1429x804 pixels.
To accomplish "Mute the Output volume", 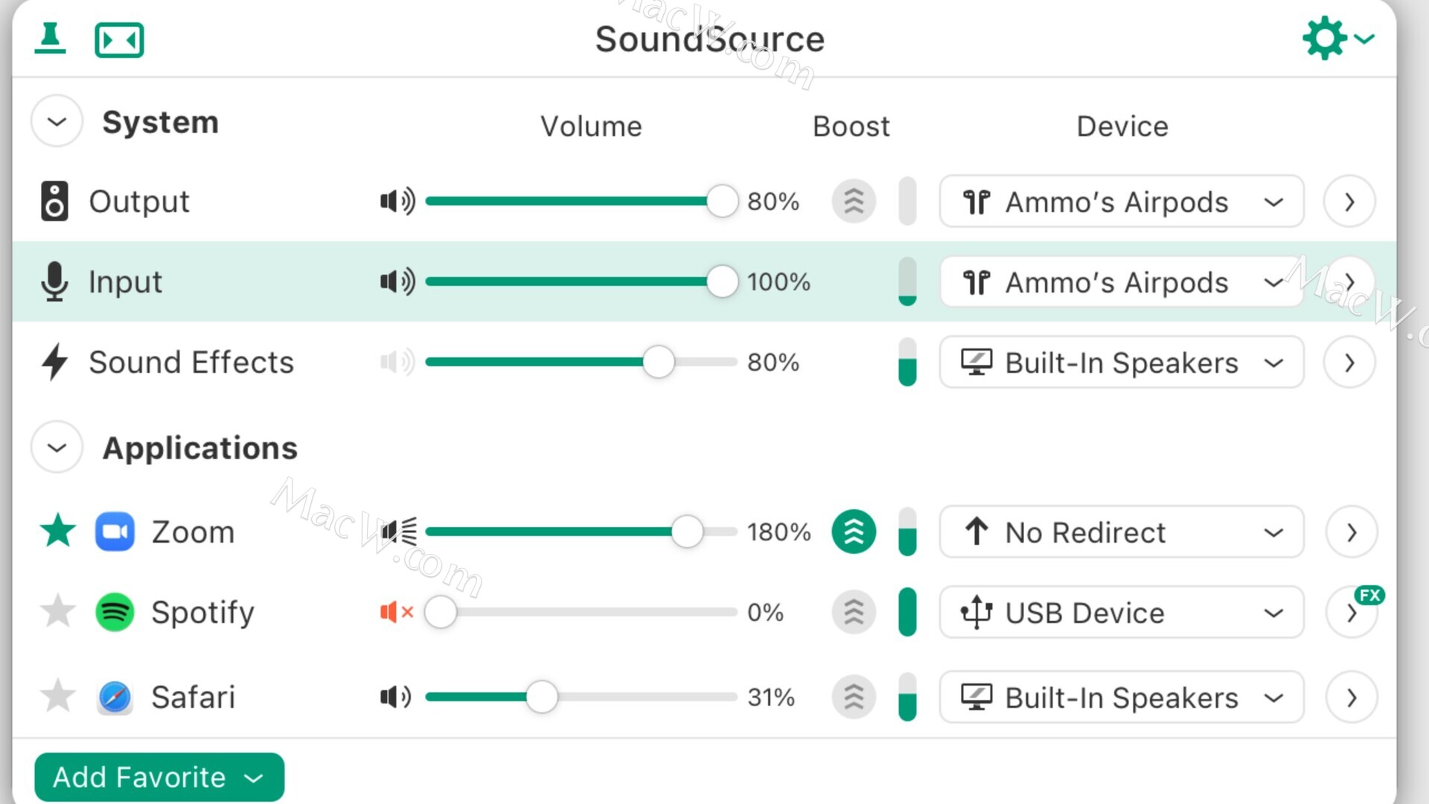I will 397,201.
